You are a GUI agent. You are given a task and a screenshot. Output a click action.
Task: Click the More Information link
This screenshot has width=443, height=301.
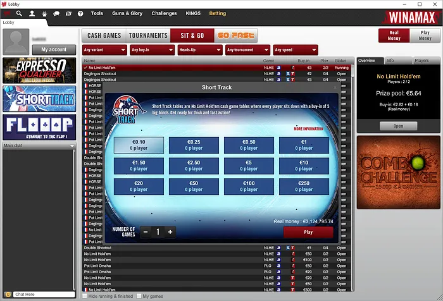click(309, 128)
